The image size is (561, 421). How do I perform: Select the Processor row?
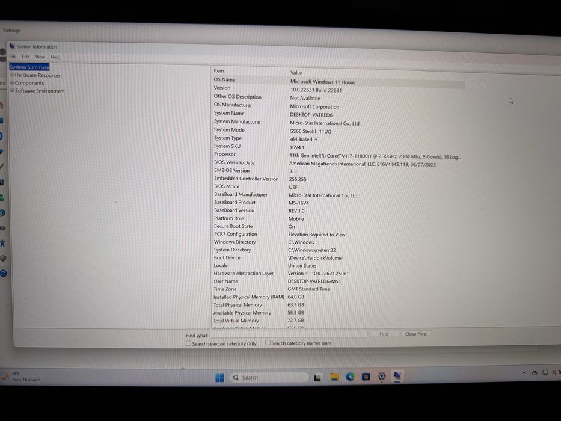tap(339, 155)
